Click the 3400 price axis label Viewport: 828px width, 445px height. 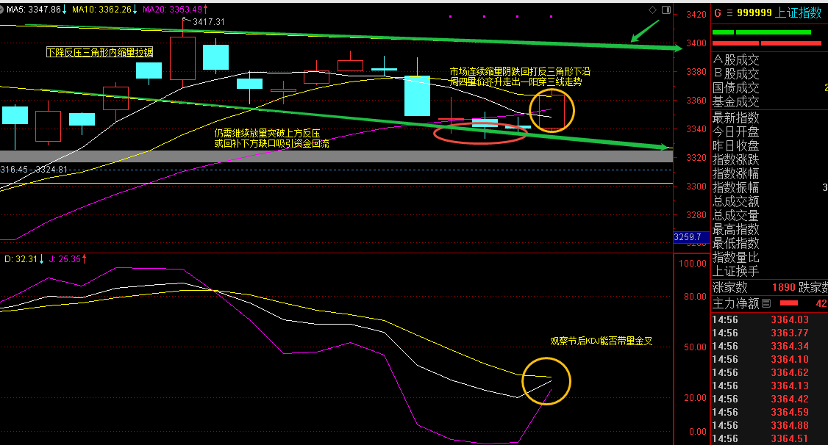pyautogui.click(x=696, y=43)
